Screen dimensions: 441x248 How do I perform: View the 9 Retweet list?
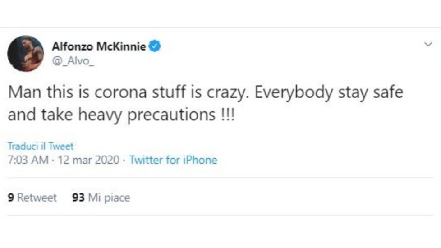pos(32,197)
